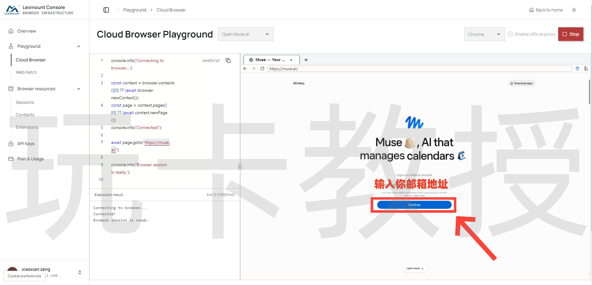Click the Exit 0 (19301ms) status text
Screen dimensions: 592x285
click(221, 195)
